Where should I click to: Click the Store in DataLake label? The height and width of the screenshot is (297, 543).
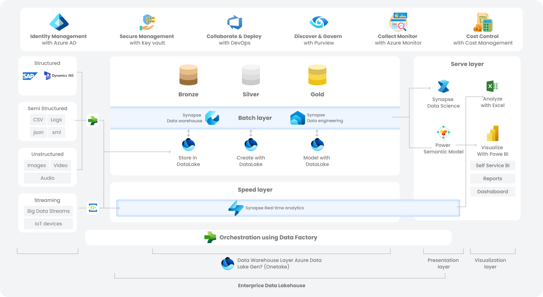pos(188,161)
